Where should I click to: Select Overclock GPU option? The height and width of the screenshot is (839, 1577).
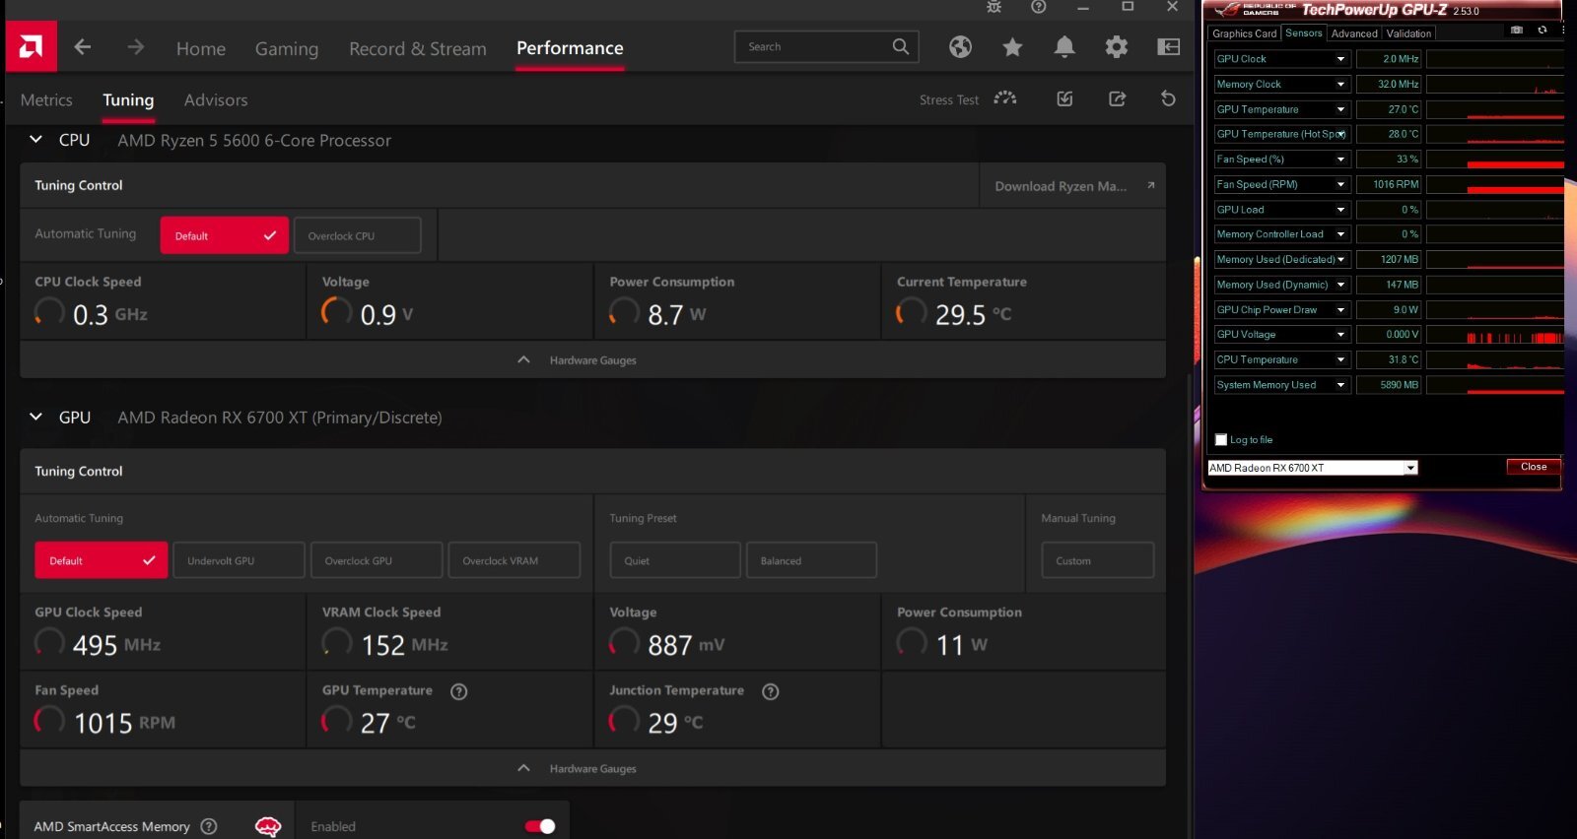(377, 560)
